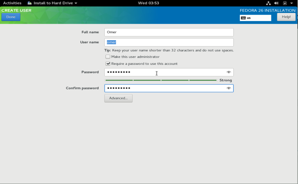This screenshot has width=298, height=184.
Task: Open the Activities overview
Action: point(12,3)
